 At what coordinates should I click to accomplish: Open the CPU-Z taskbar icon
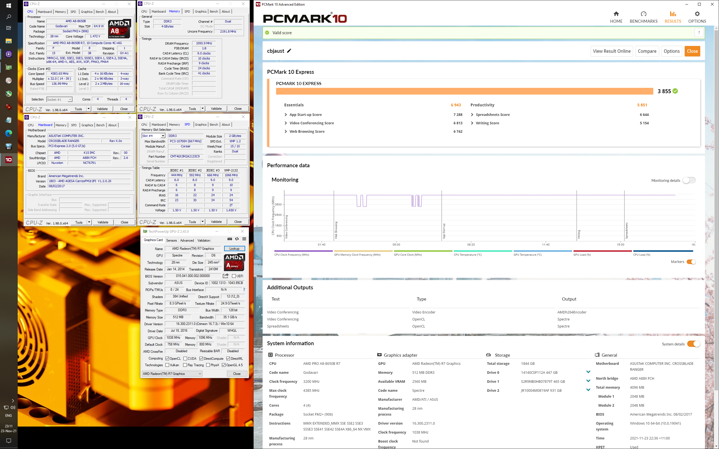pos(9,54)
